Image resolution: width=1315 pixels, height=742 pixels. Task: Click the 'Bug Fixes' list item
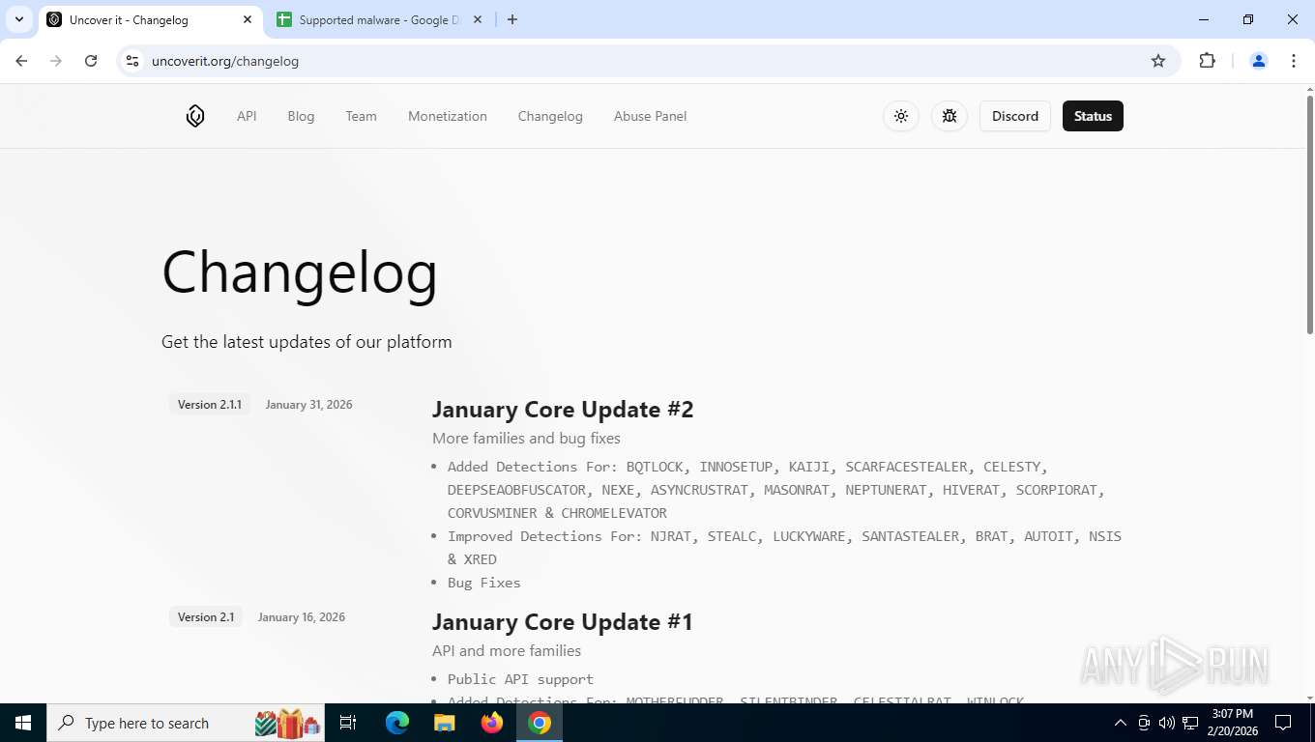coord(483,583)
